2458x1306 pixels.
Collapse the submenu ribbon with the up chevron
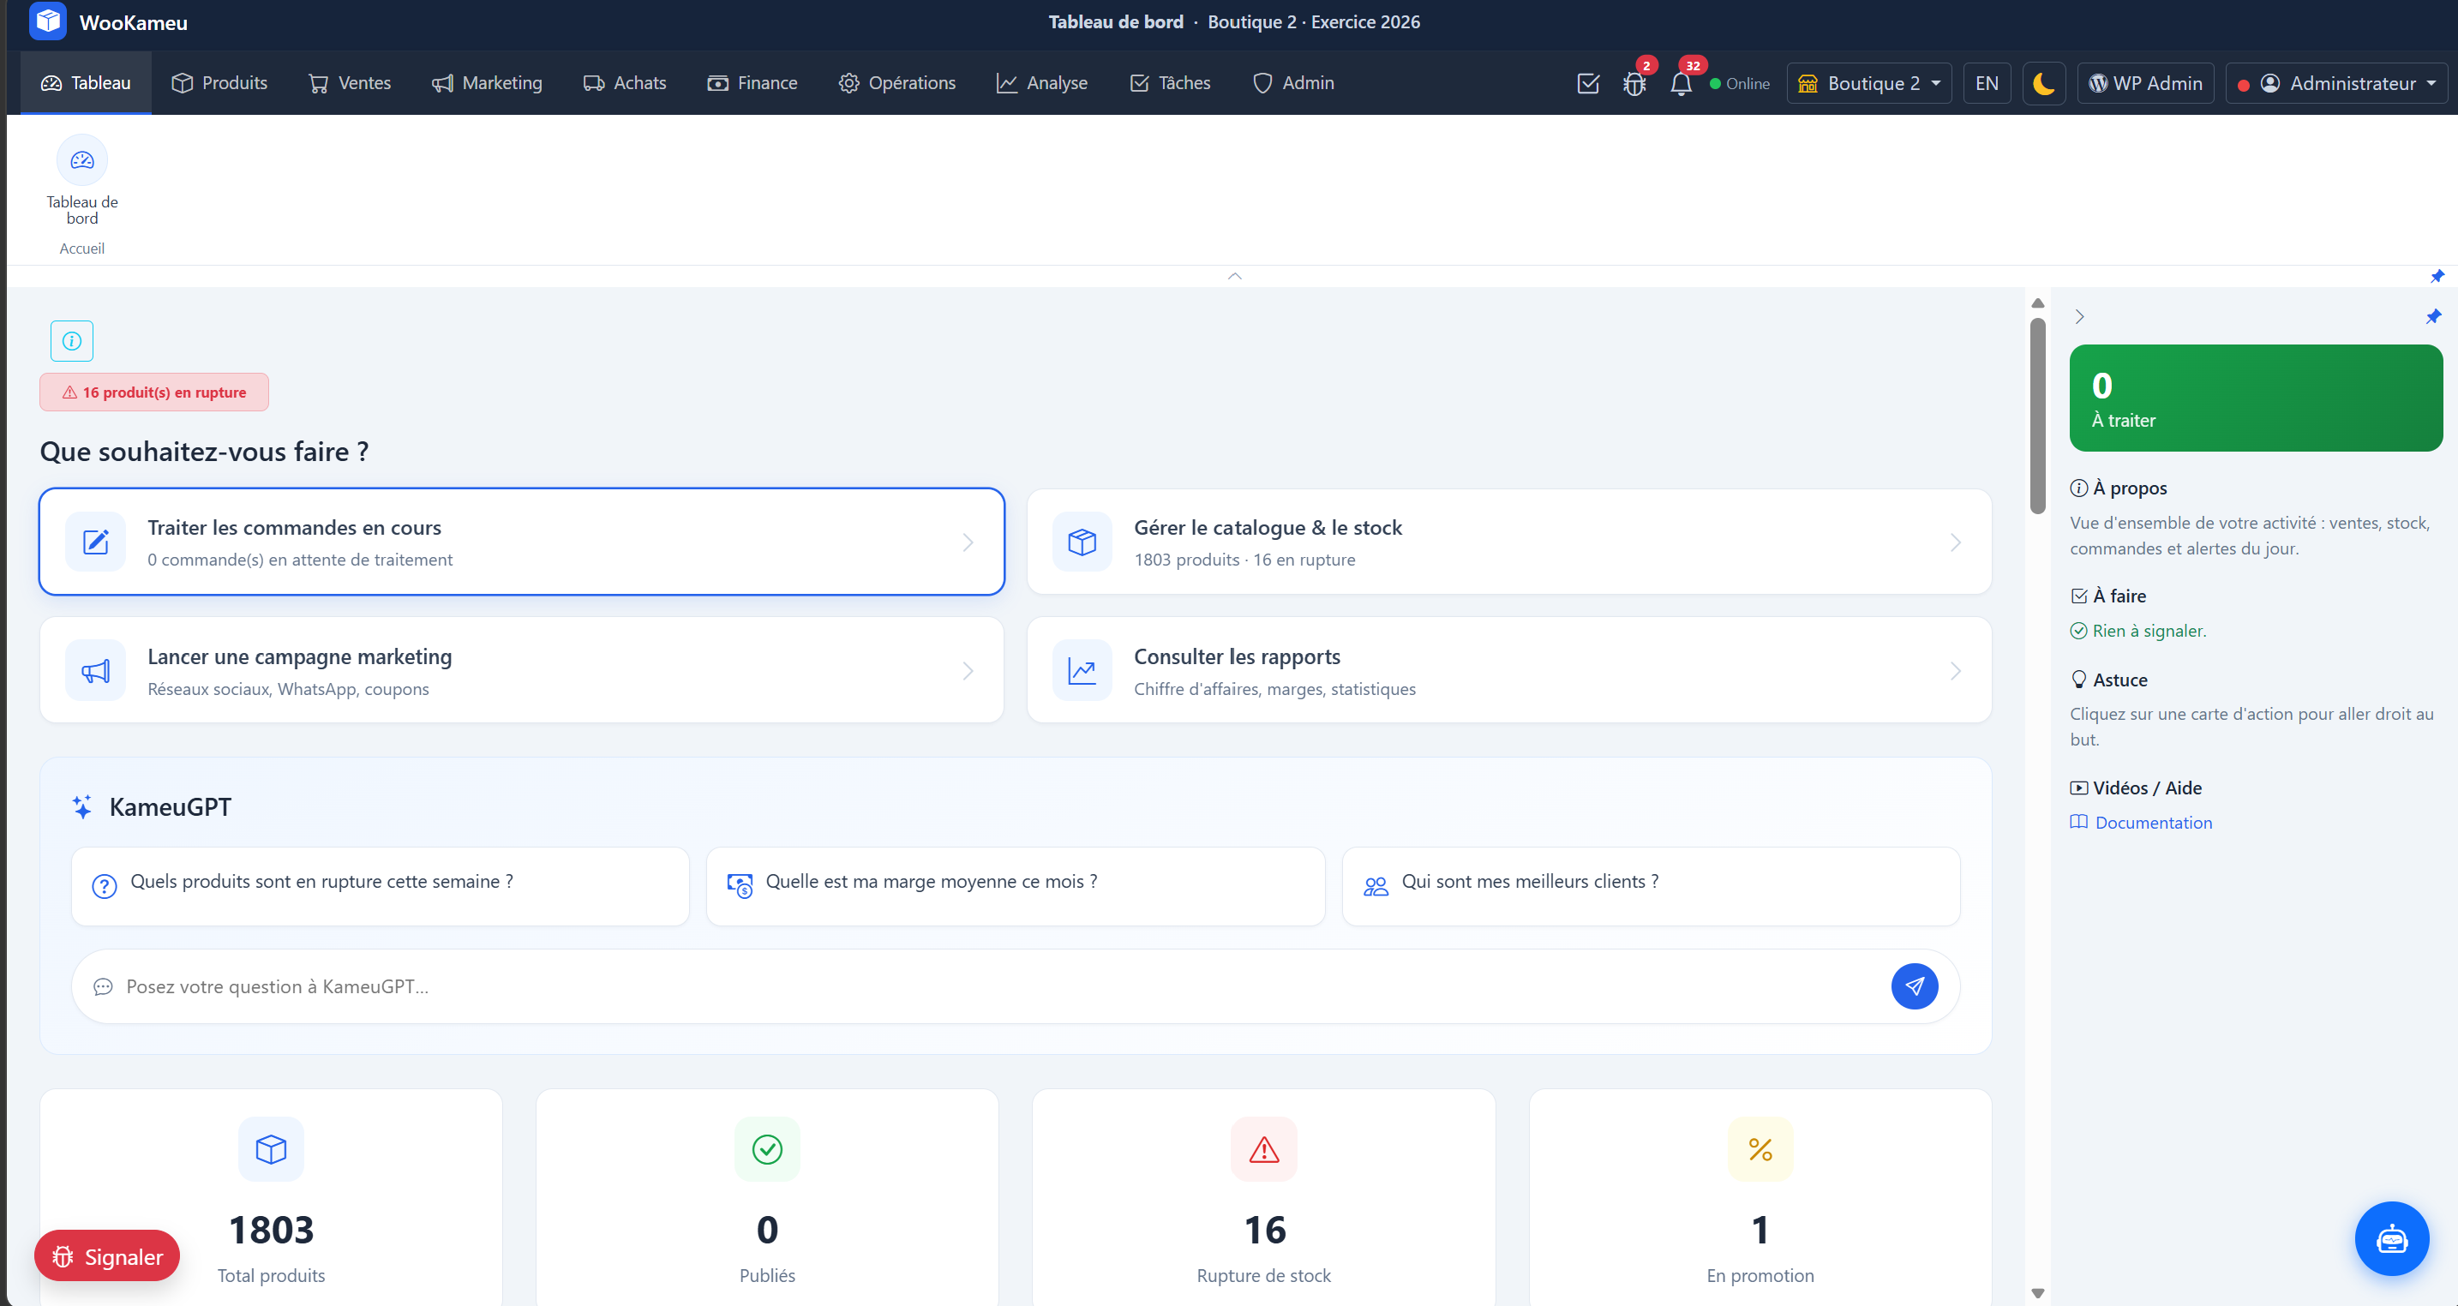(x=1235, y=276)
